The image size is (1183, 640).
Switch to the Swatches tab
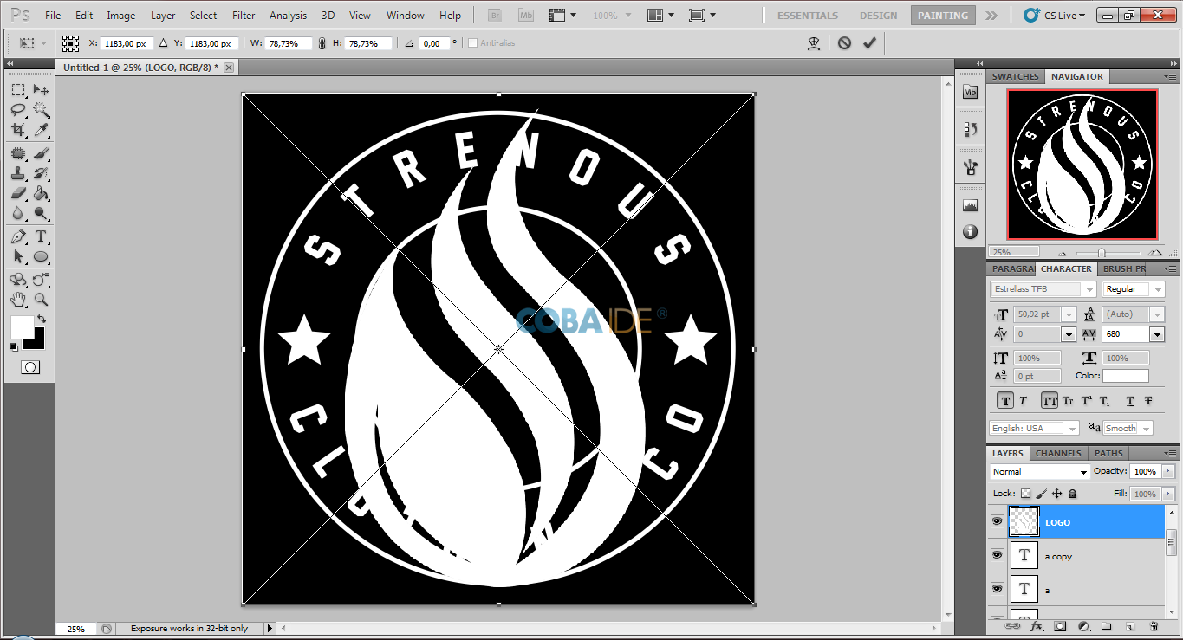pyautogui.click(x=1015, y=76)
